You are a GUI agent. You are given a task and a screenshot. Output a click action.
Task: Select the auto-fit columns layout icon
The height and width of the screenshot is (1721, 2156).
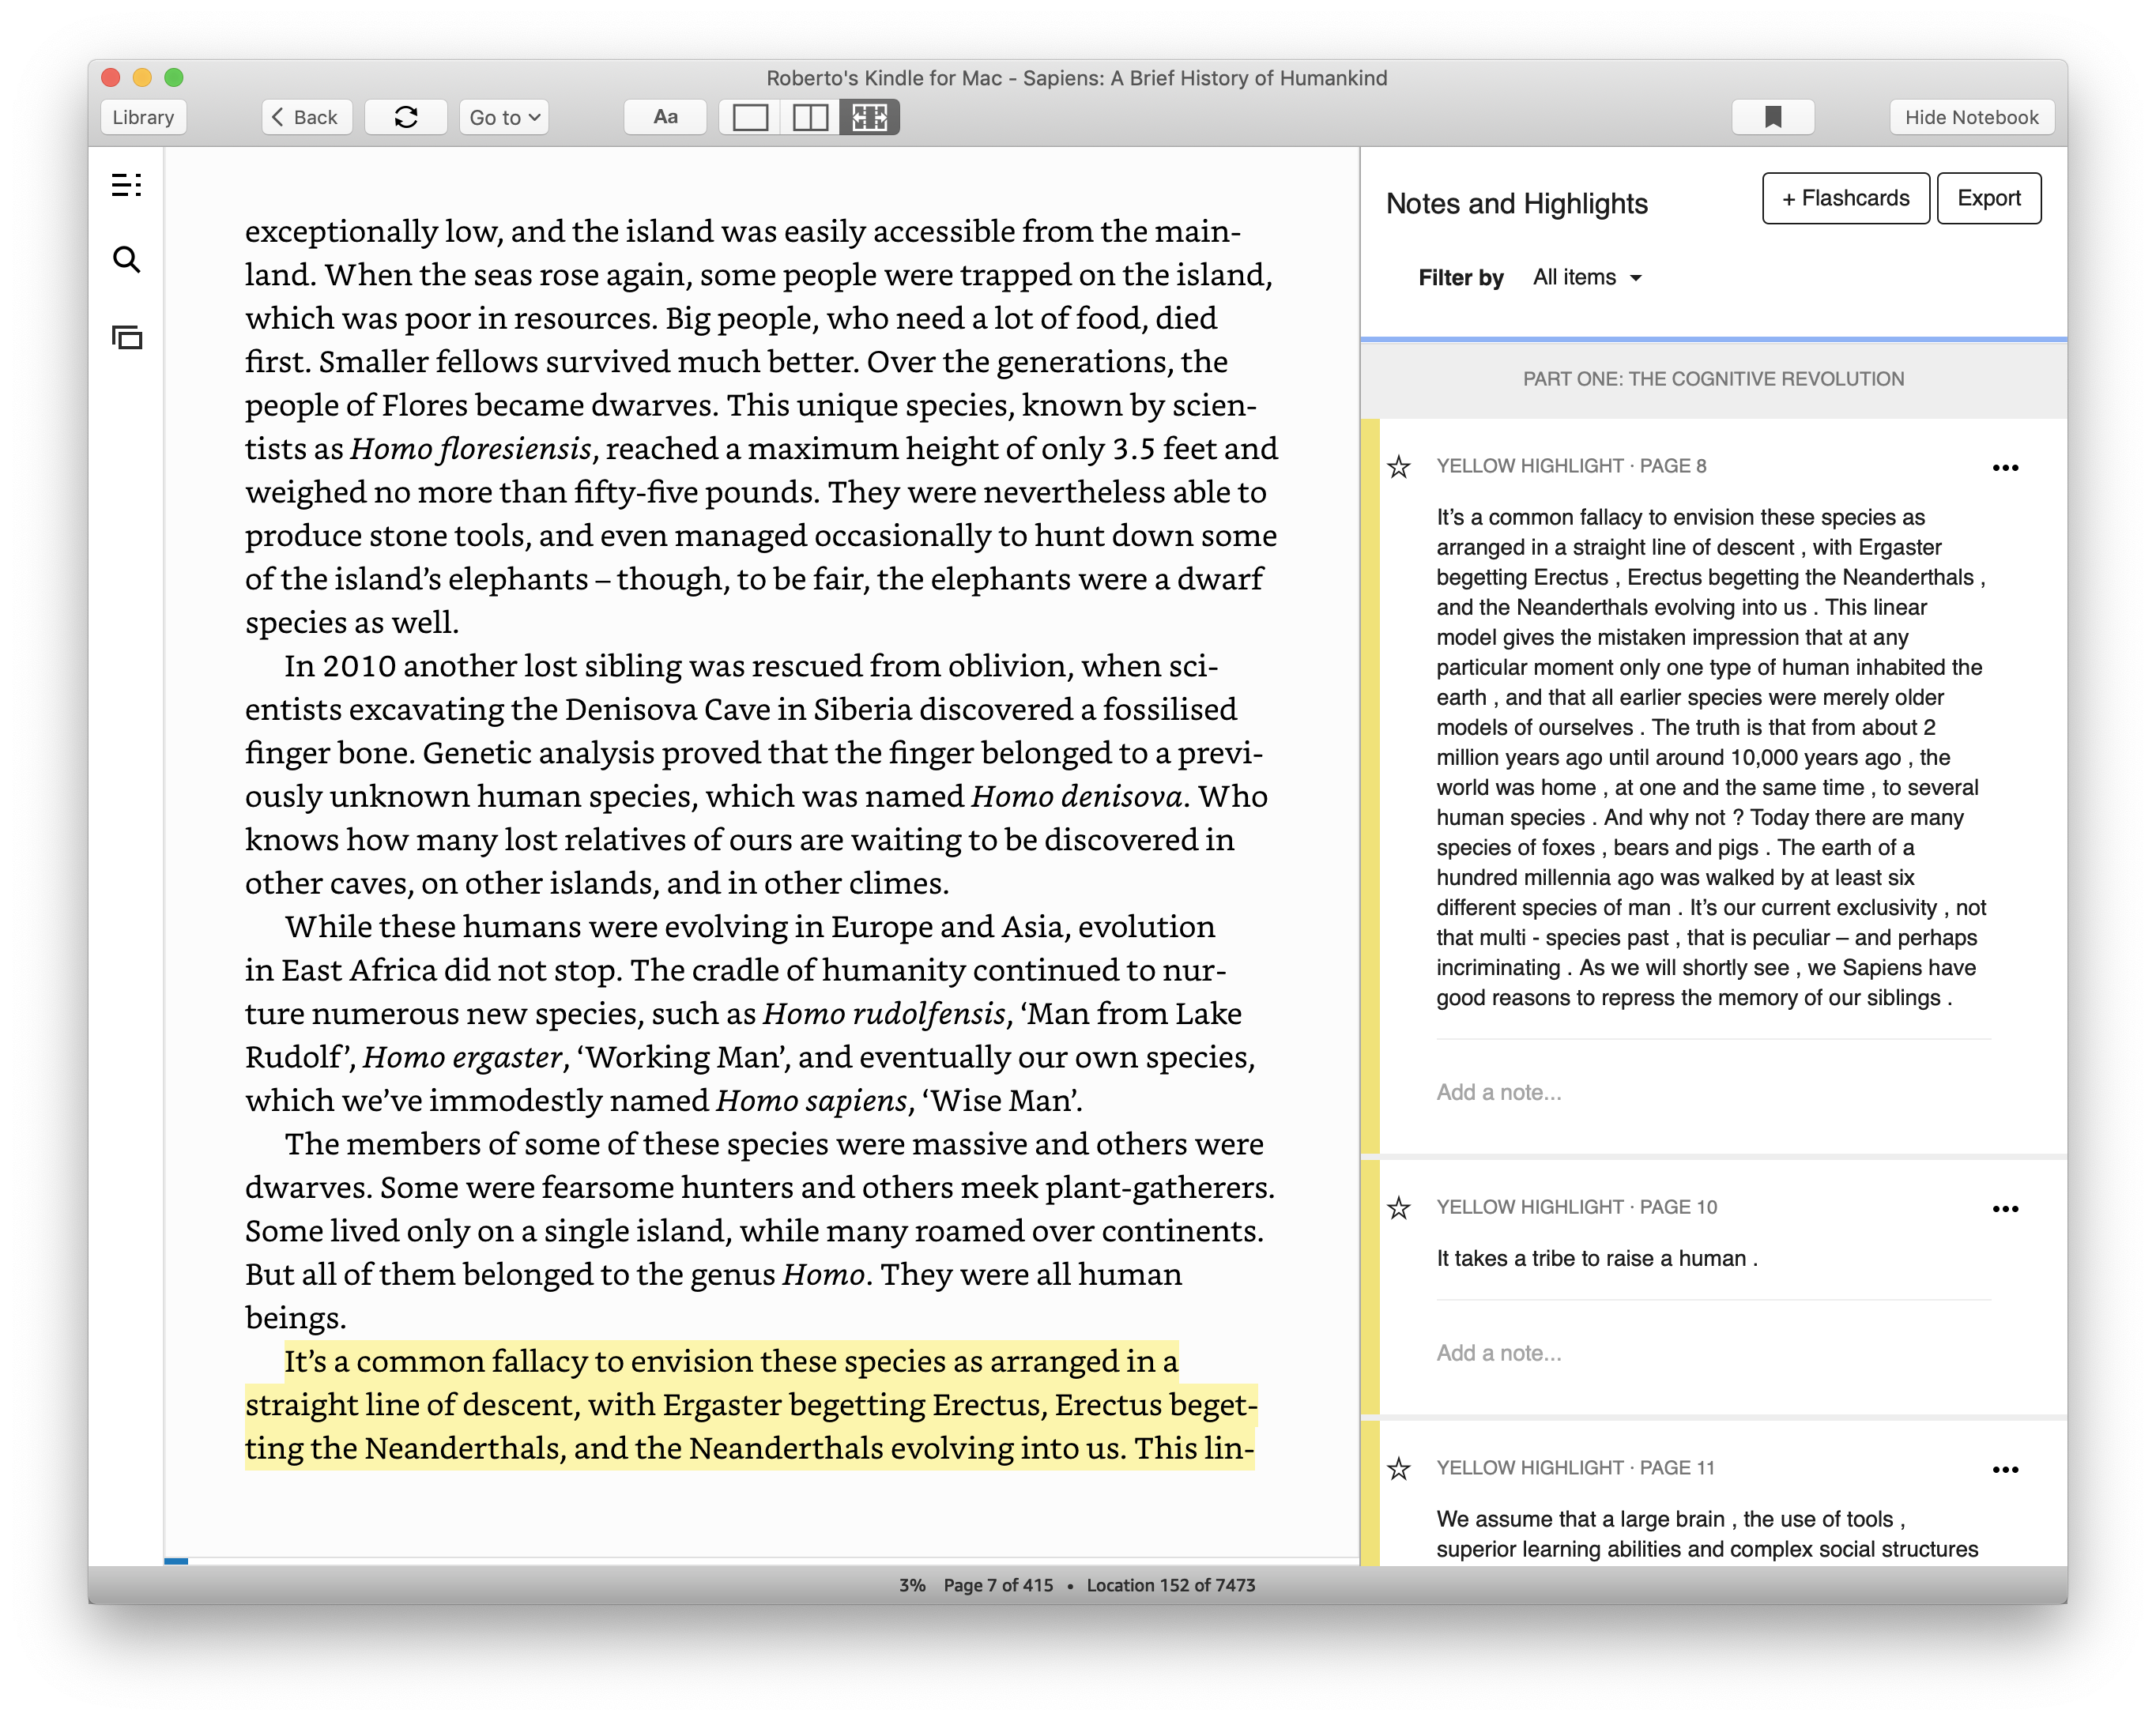pyautogui.click(x=869, y=117)
